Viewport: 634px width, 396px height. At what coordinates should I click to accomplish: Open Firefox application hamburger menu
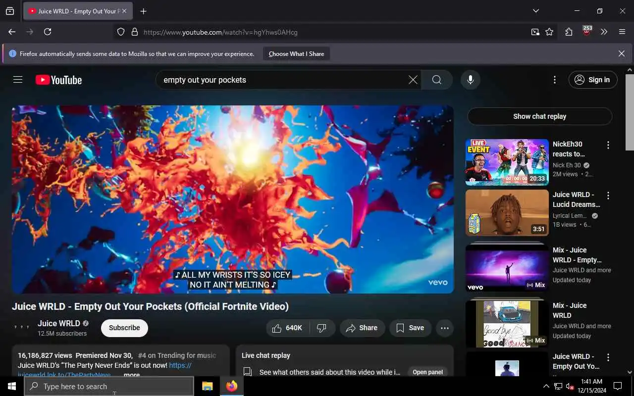pyautogui.click(x=622, y=32)
